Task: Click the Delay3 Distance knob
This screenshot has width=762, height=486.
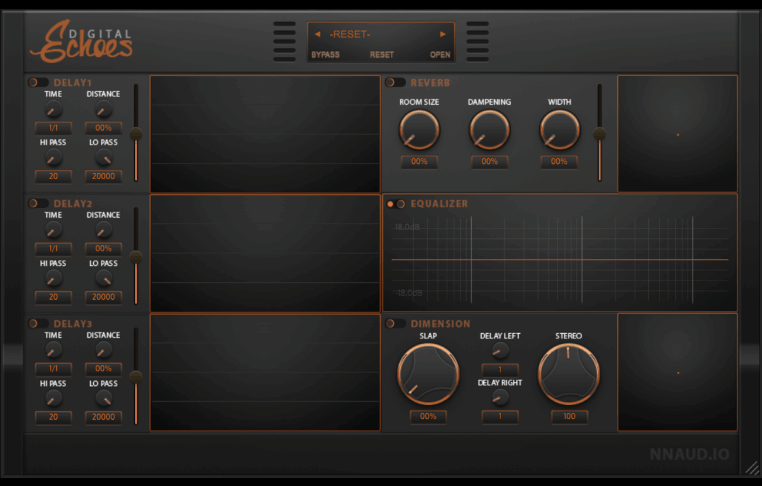Action: point(104,350)
